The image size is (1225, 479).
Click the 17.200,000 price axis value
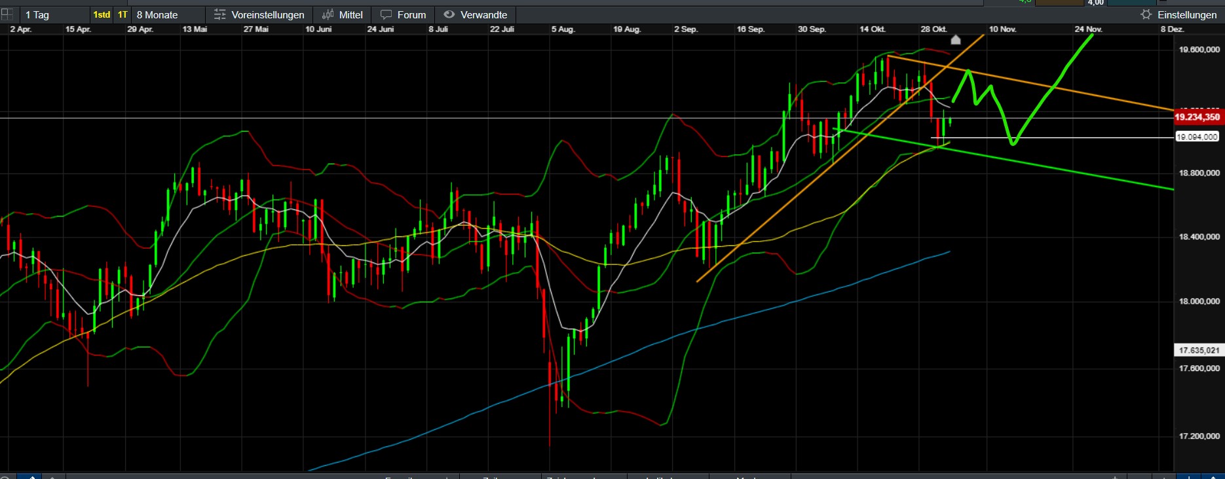point(1199,436)
